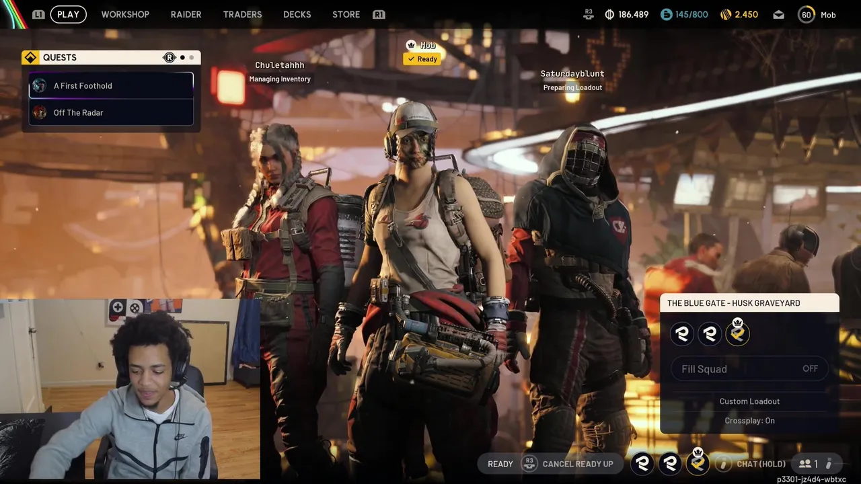This screenshot has height=484, width=861.
Task: Open the STORE tab
Action: pos(346,14)
